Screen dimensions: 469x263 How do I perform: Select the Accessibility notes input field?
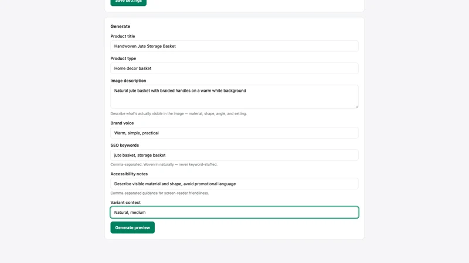234,184
